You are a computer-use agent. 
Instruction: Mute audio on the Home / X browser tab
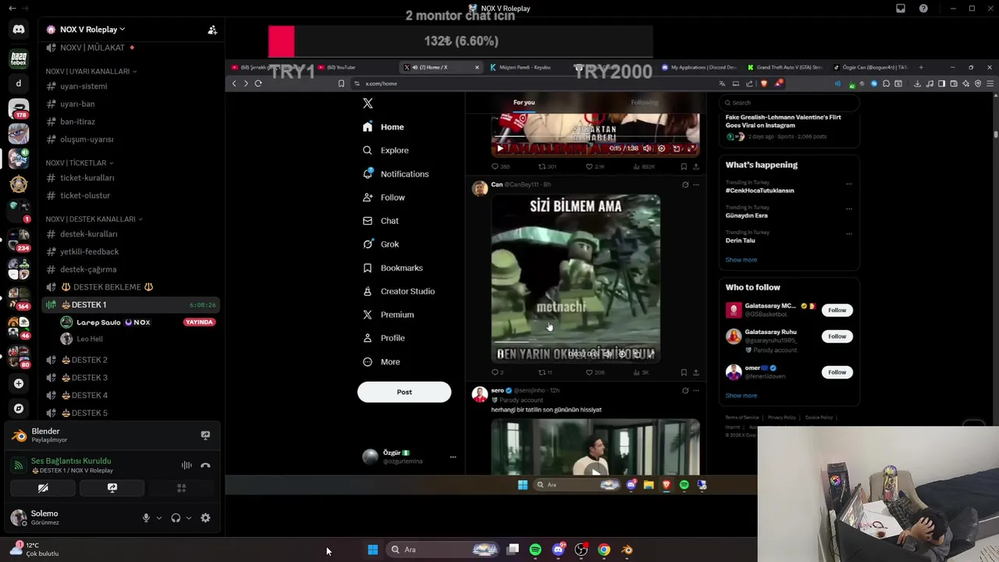click(x=414, y=67)
